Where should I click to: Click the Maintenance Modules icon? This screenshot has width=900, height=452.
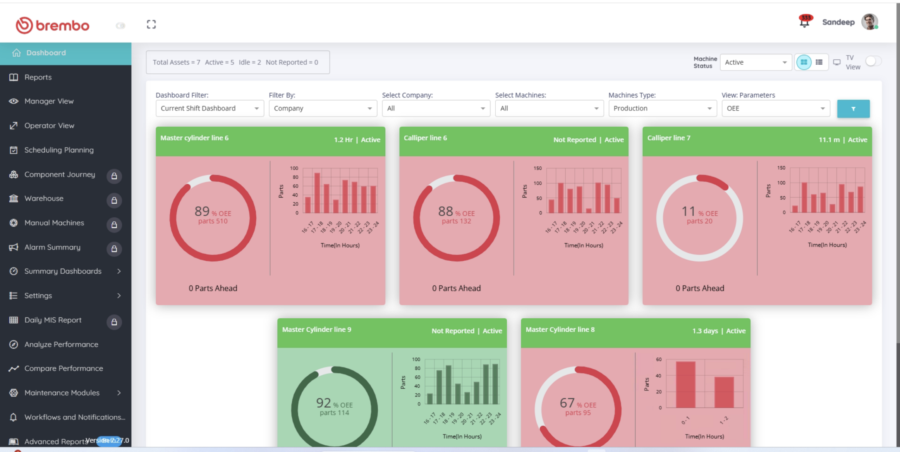(13, 393)
